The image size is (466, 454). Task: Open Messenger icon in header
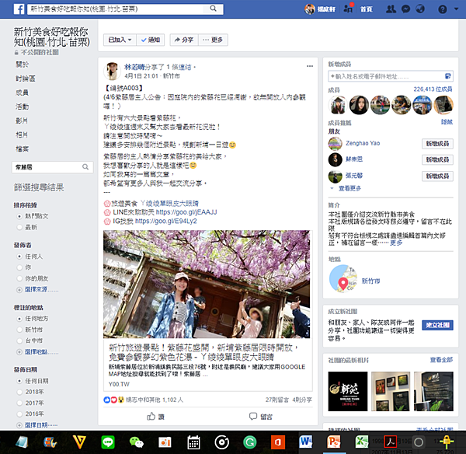405,9
